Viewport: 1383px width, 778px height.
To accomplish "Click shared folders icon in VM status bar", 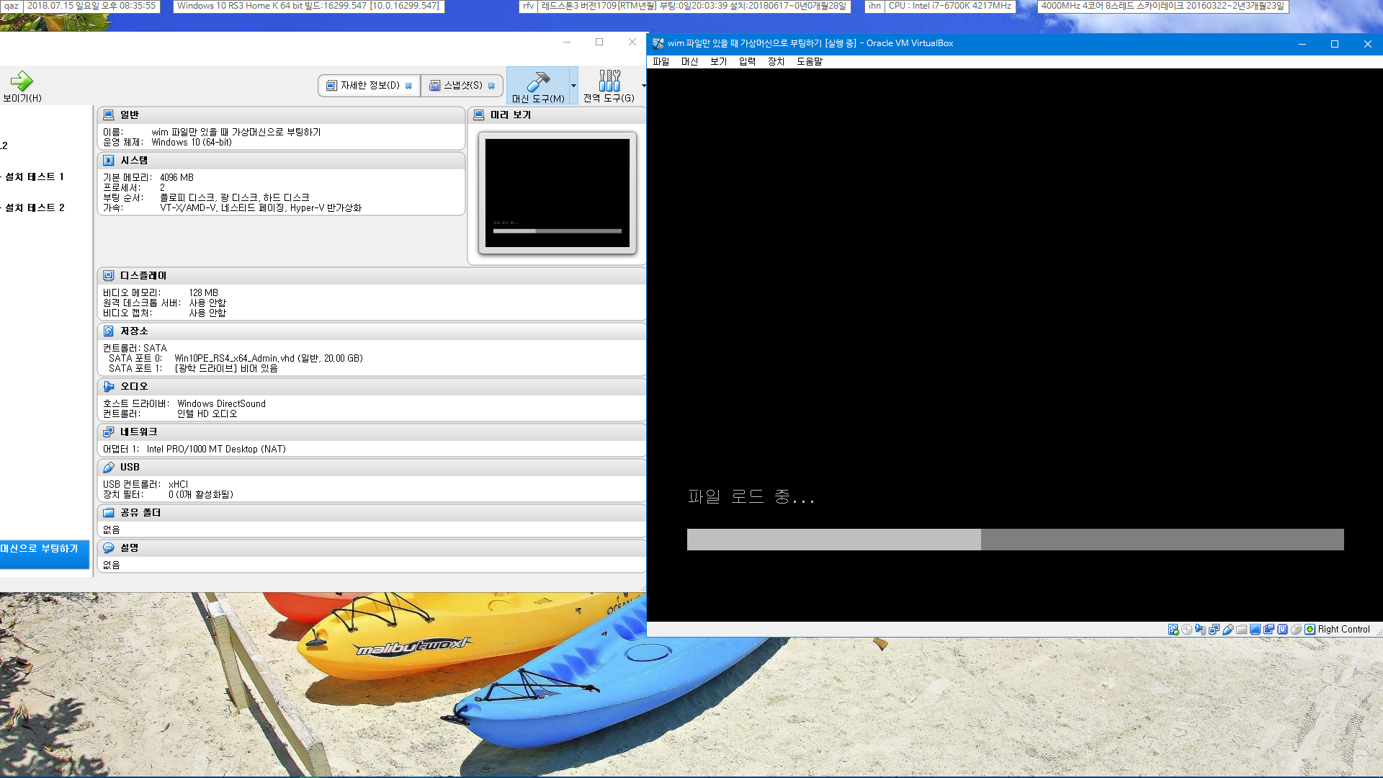I will tap(1241, 629).
